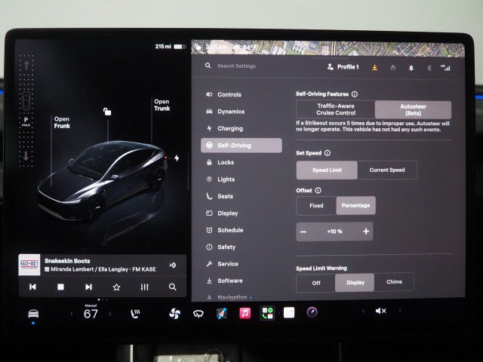Raise cabin temperature with right chevron
The height and width of the screenshot is (362, 483).
pyautogui.click(x=110, y=314)
